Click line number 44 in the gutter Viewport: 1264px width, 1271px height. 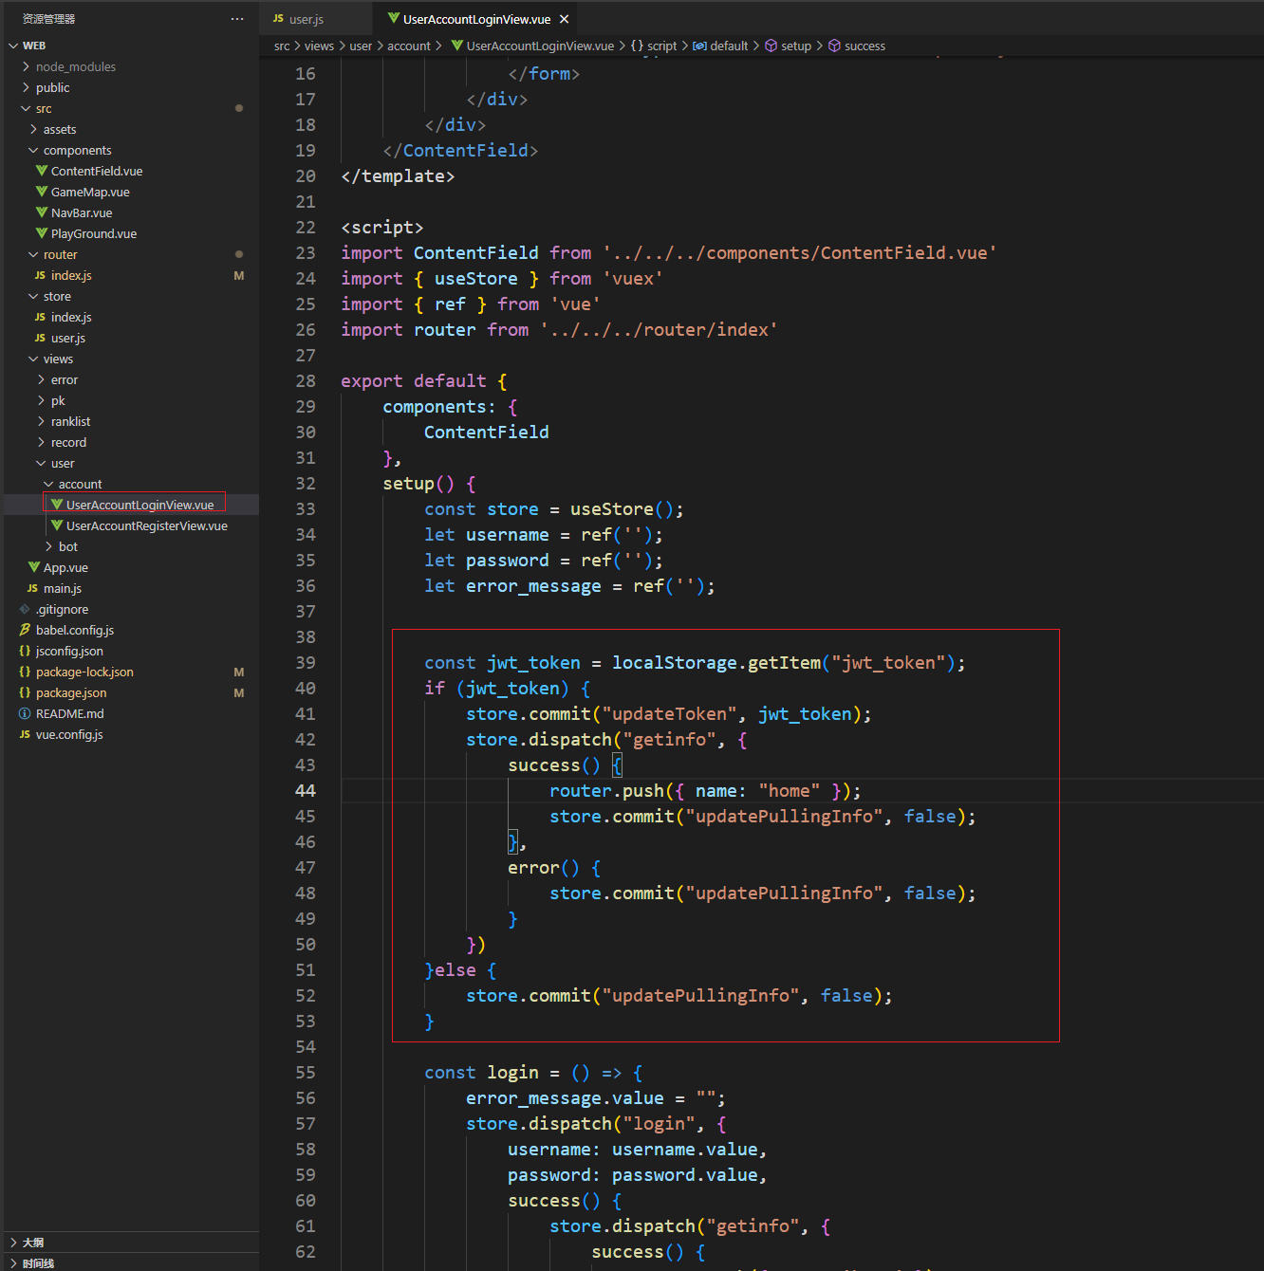[x=306, y=791]
